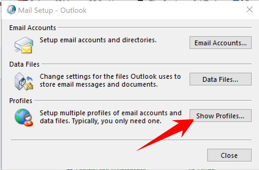Open the Email Accounts settings button
This screenshot has height=170, width=259.
click(221, 43)
